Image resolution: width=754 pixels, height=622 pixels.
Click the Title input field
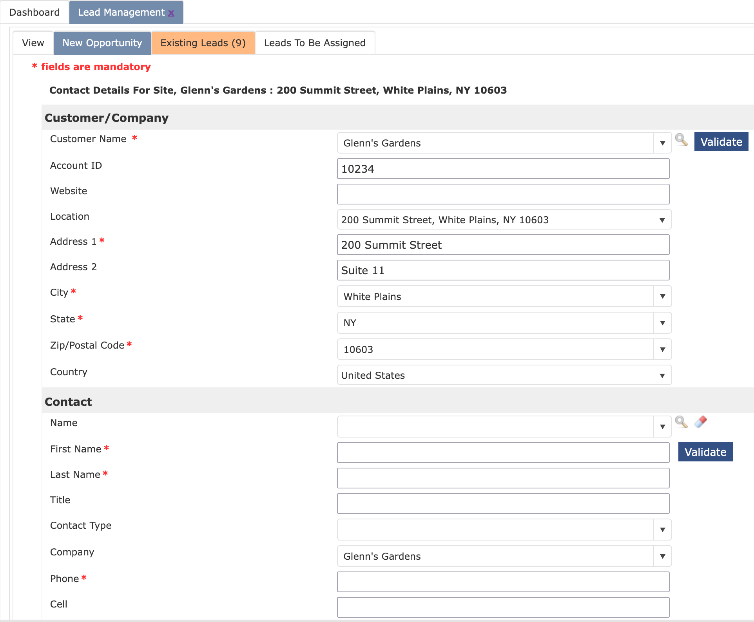pos(503,504)
